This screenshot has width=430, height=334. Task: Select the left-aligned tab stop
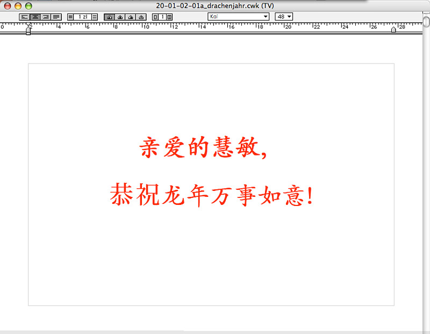110,17
